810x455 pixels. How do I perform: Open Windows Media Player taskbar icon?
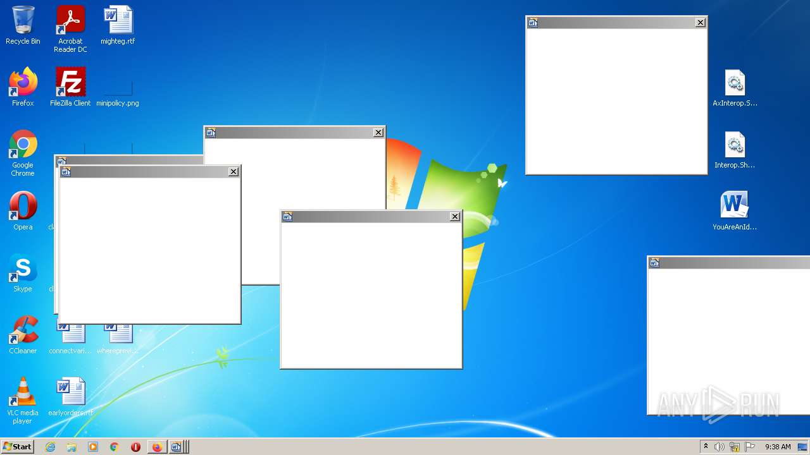pos(93,447)
